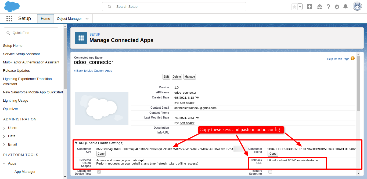Click the Manage button
367x179 pixels.
190,77
